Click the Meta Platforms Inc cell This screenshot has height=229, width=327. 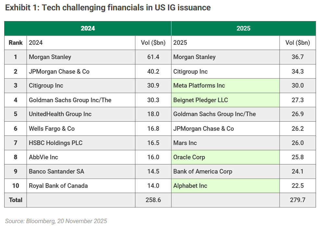point(199,86)
